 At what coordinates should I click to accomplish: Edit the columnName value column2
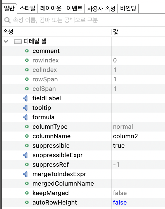138,136
